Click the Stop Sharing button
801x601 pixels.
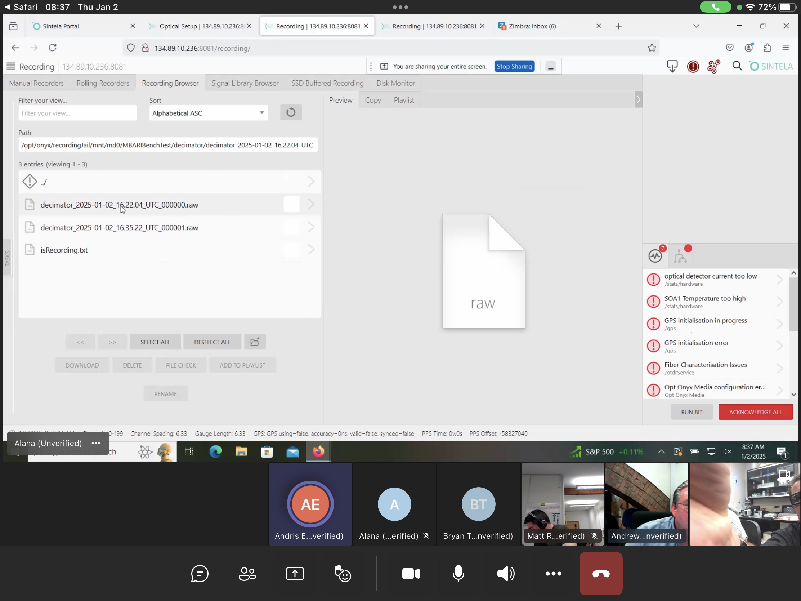[x=514, y=66]
